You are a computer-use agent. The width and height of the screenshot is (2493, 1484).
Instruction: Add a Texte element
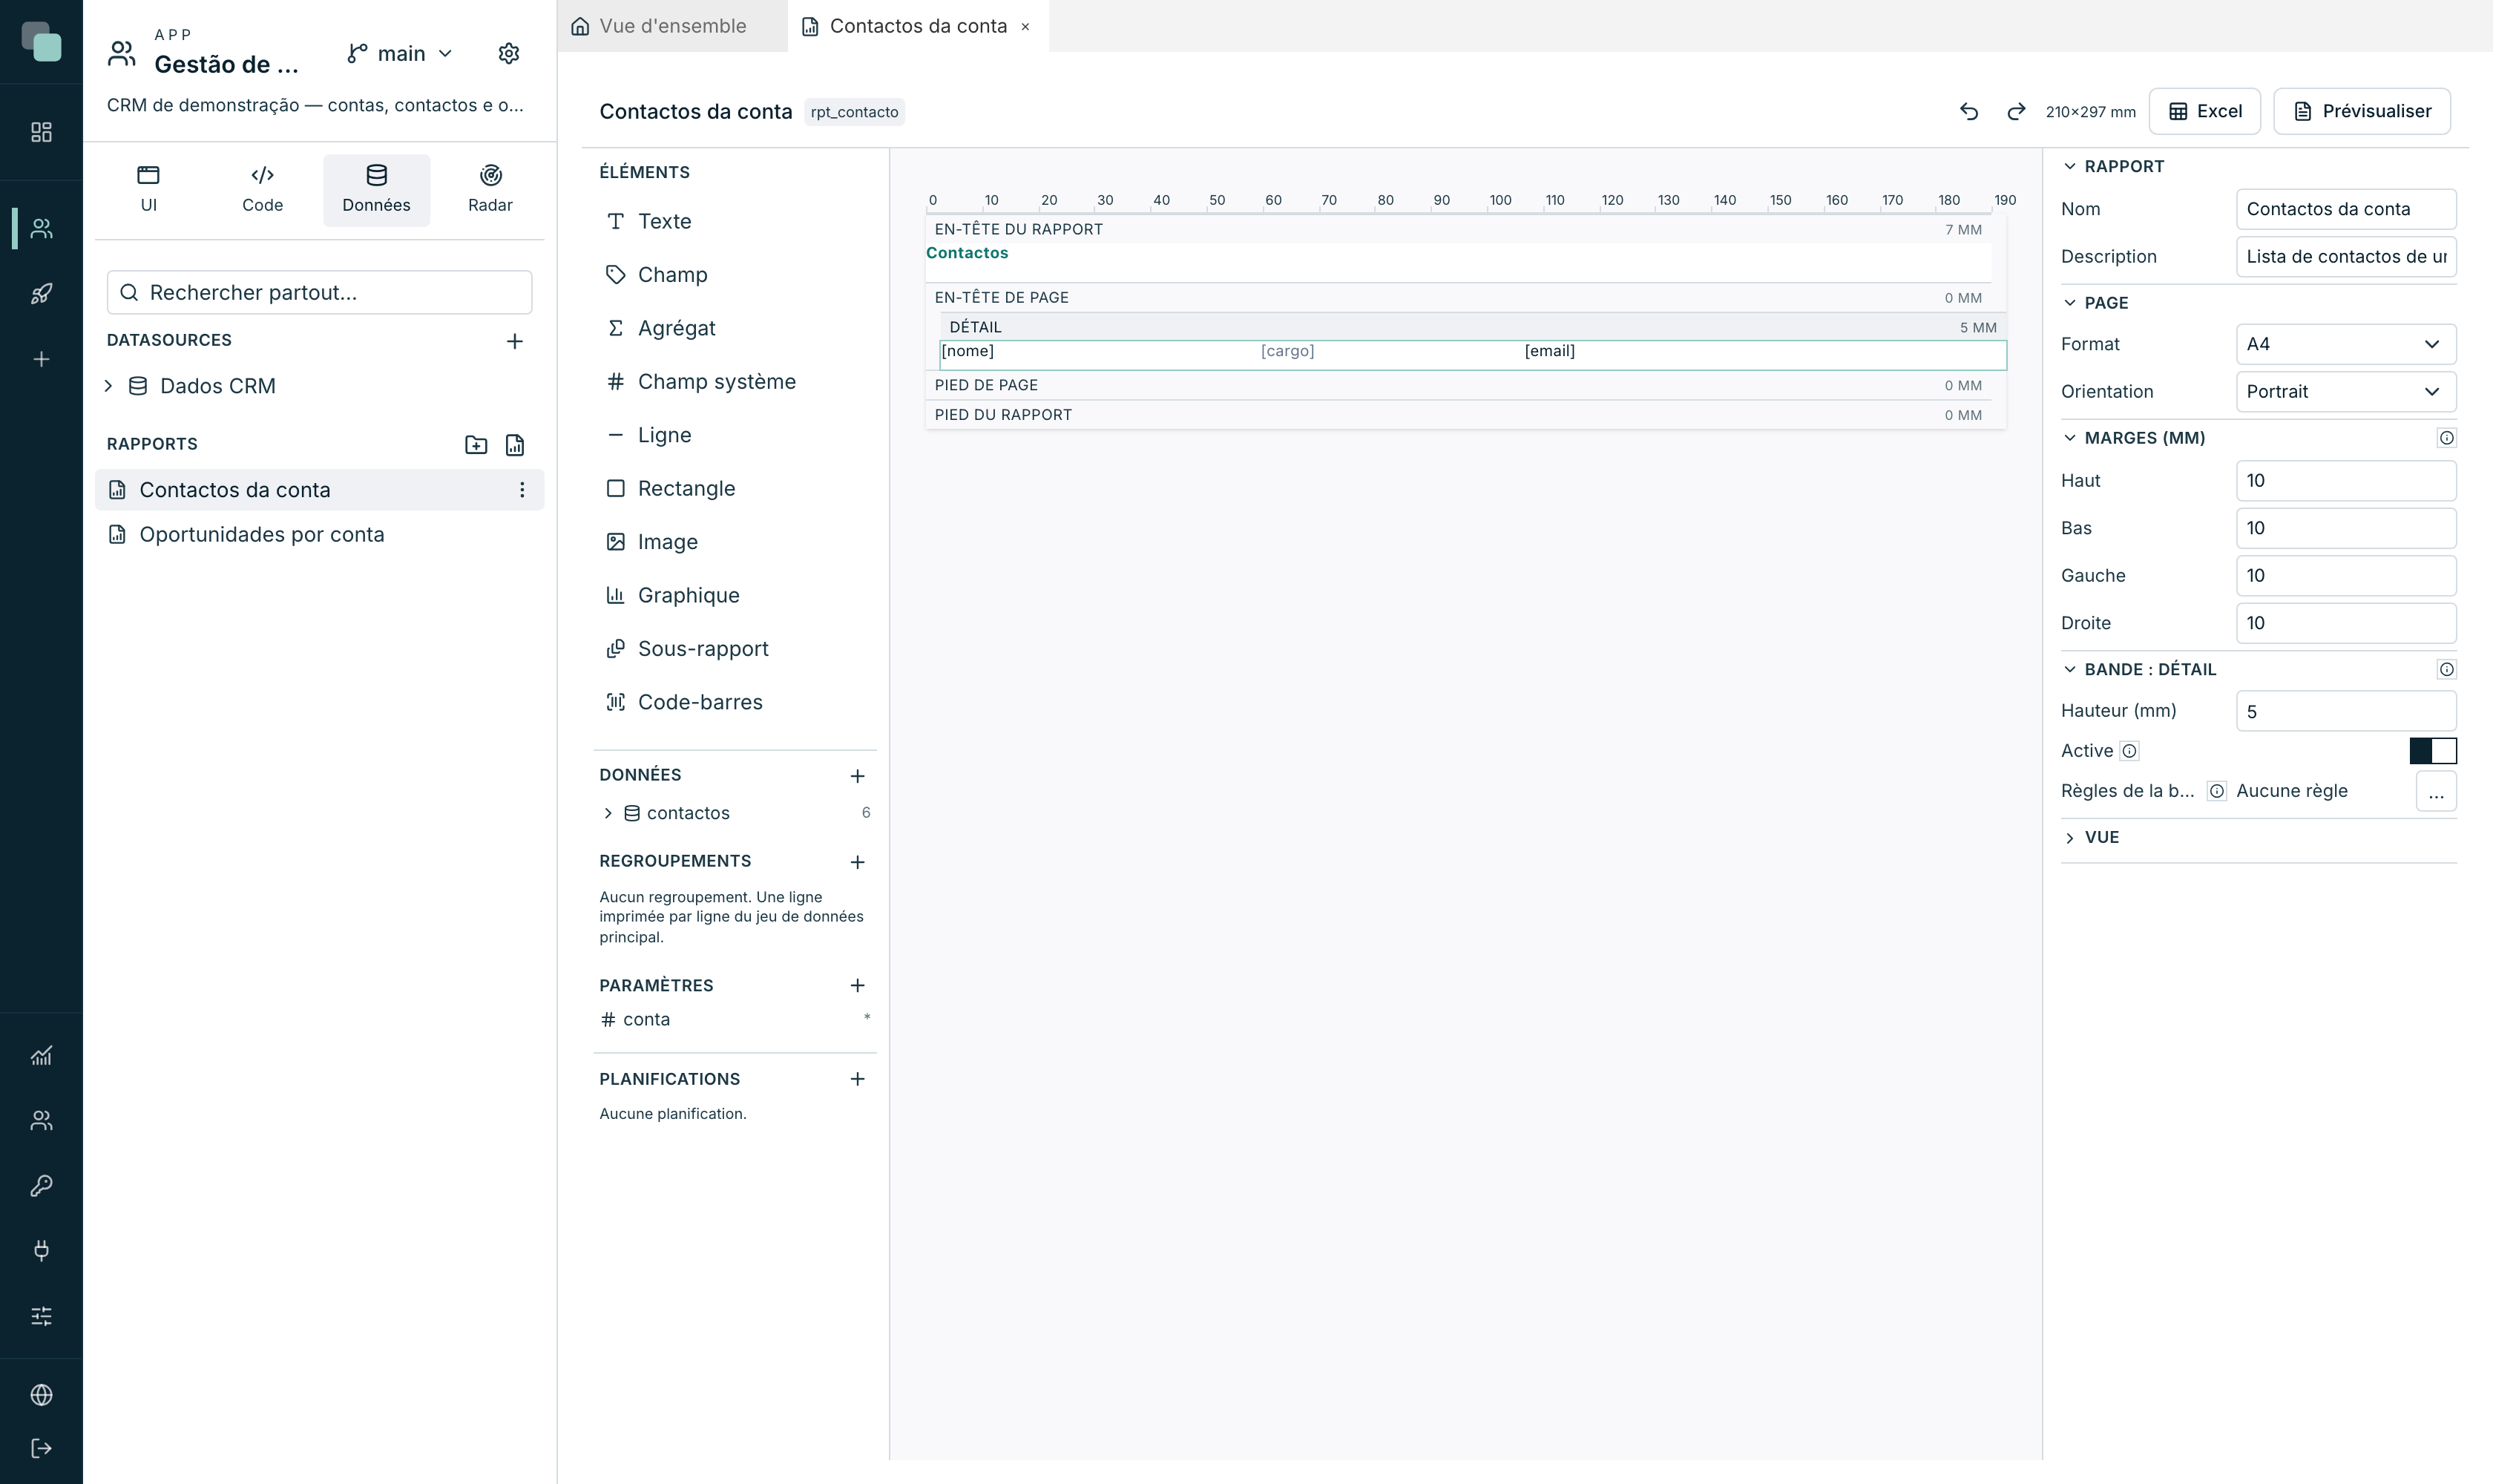click(735, 221)
